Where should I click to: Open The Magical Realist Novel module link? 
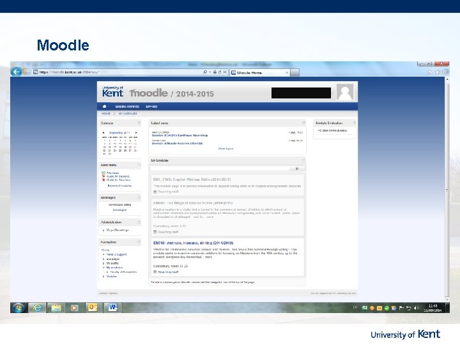pyautogui.click(x=193, y=203)
